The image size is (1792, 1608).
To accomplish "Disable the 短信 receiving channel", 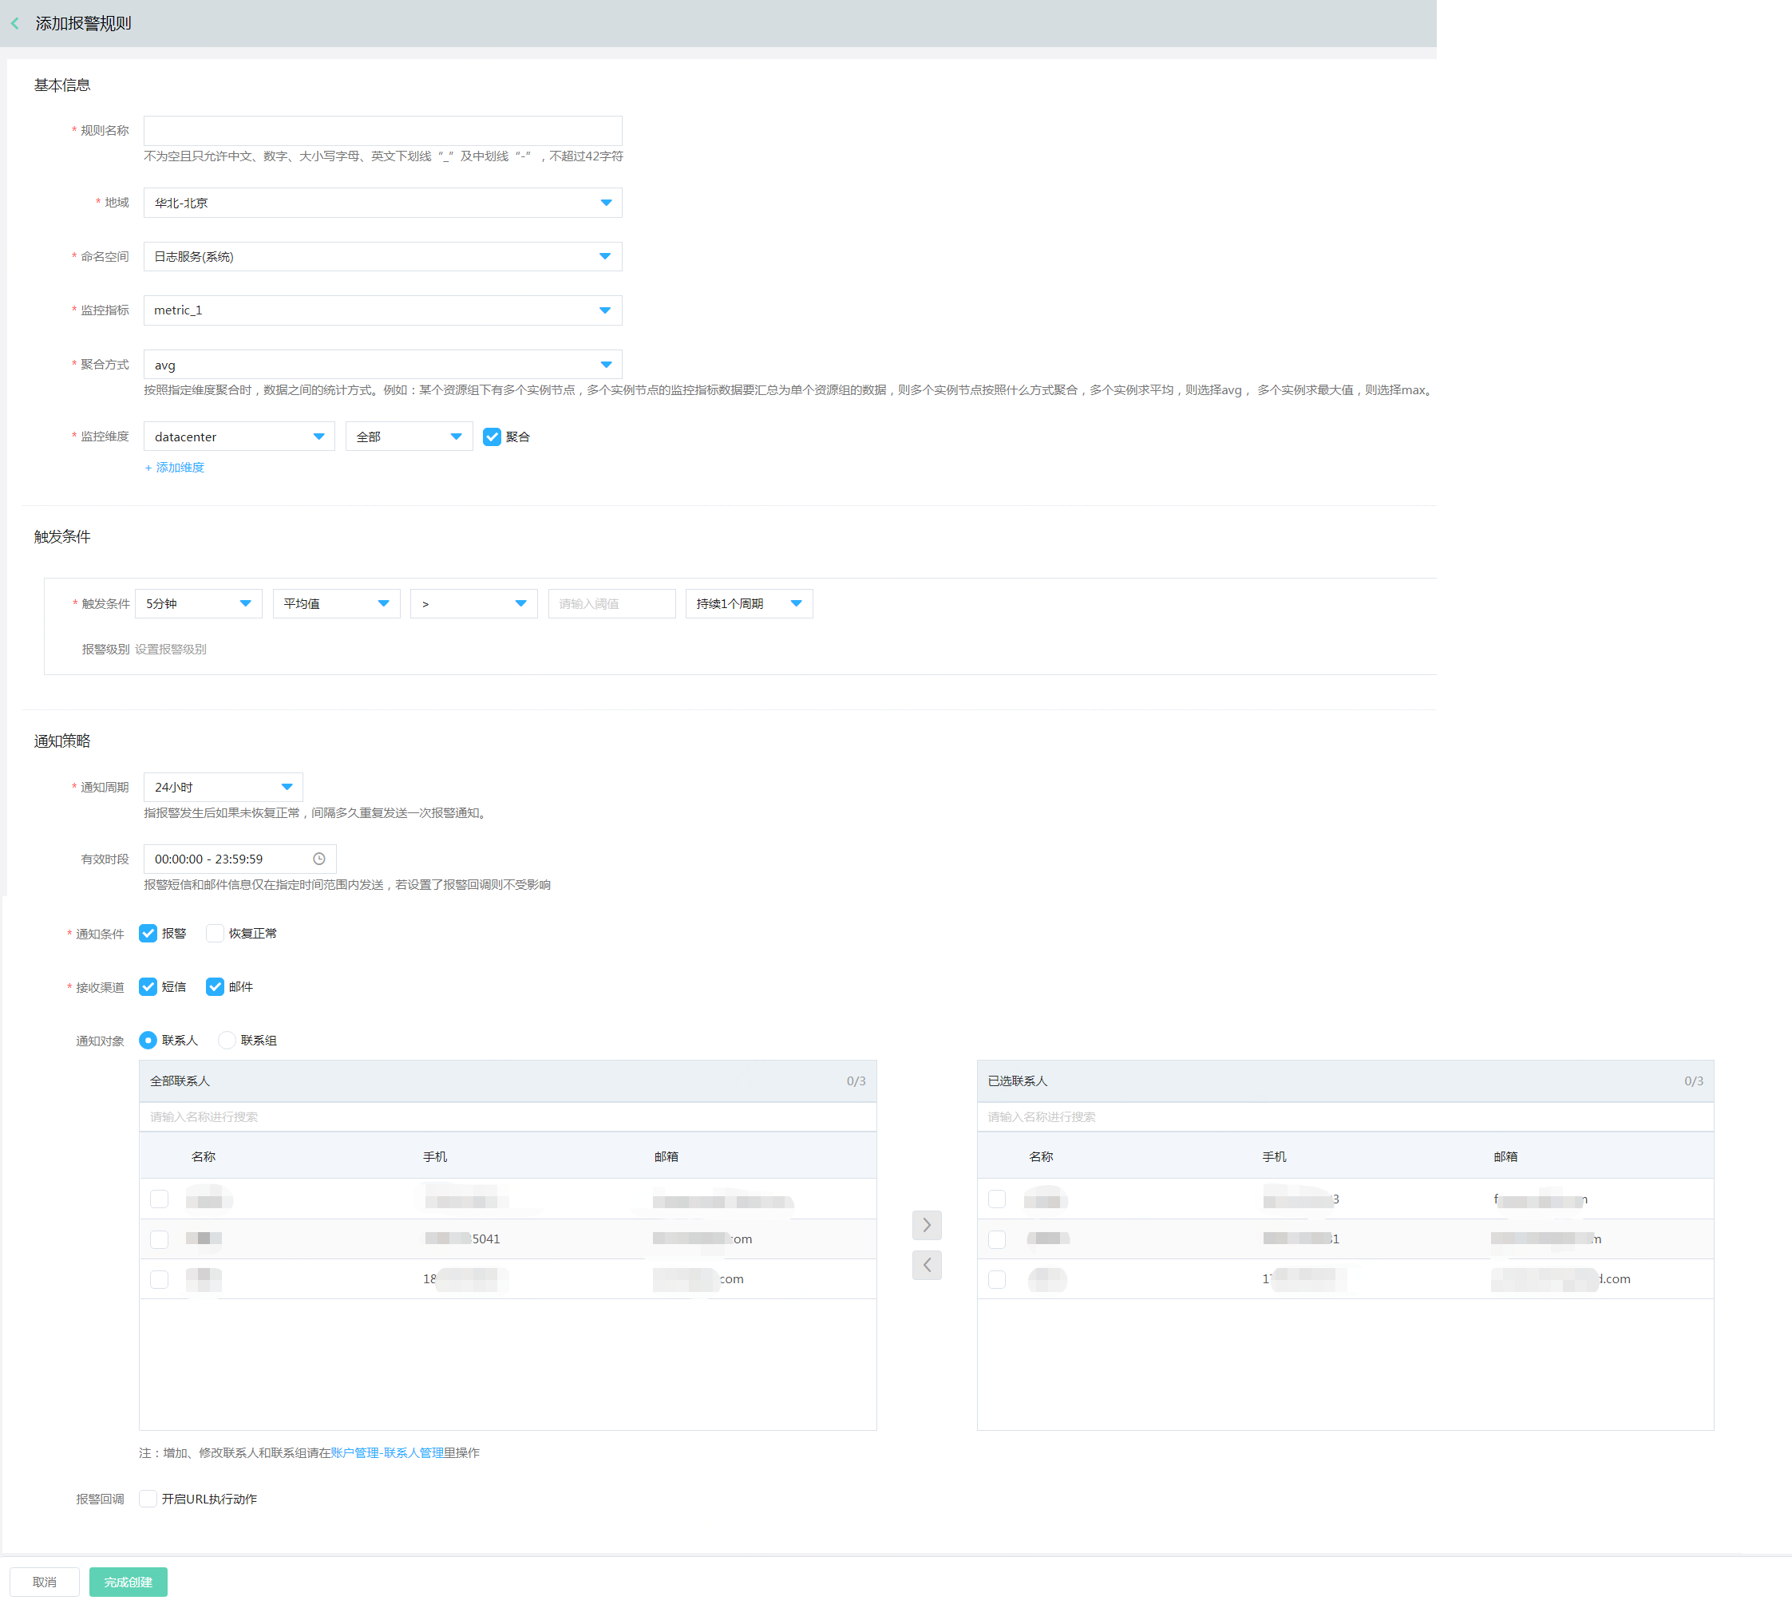I will (148, 987).
